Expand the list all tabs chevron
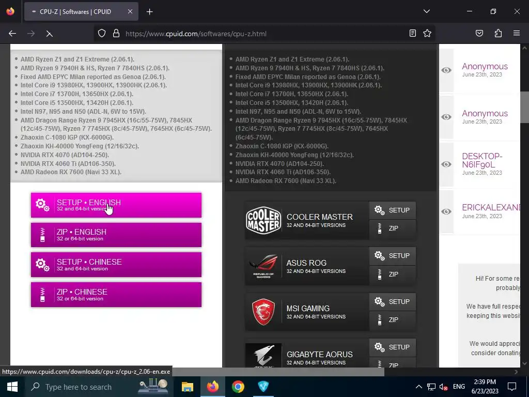The image size is (529, 397). click(427, 11)
